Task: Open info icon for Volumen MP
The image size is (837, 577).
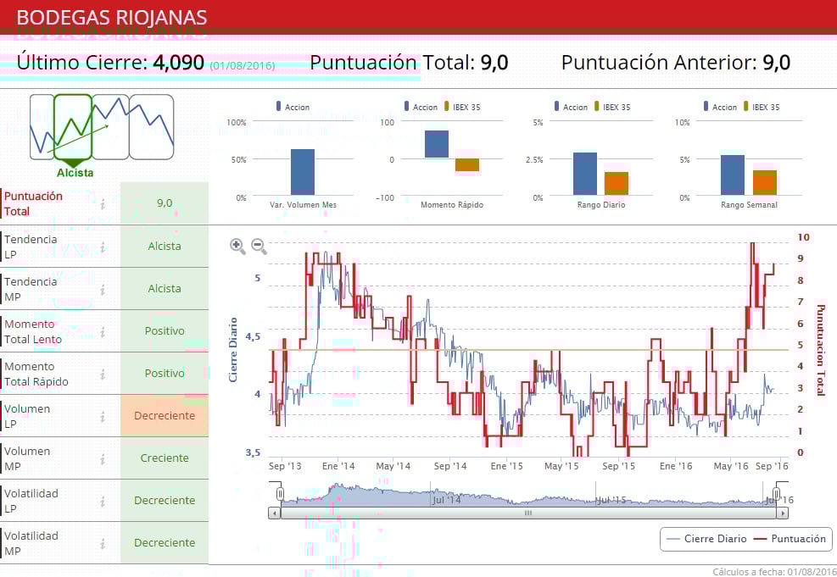Action: pos(103,459)
